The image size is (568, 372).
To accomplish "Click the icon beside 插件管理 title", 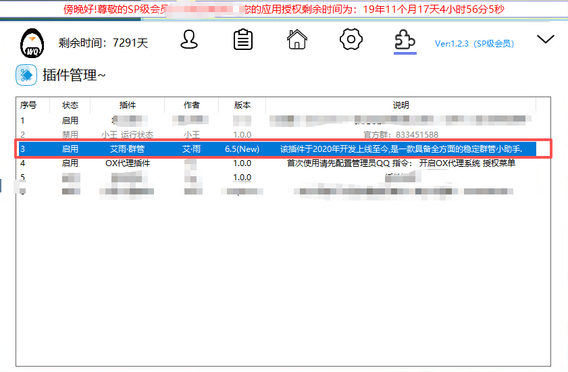I will coord(26,75).
